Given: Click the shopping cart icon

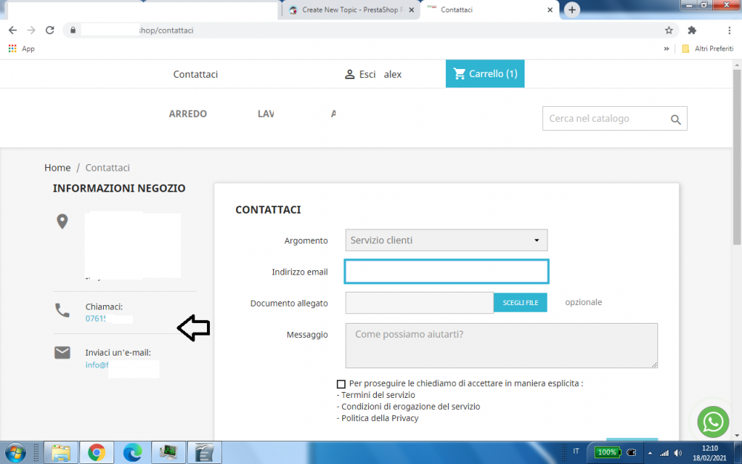Looking at the screenshot, I should [459, 73].
